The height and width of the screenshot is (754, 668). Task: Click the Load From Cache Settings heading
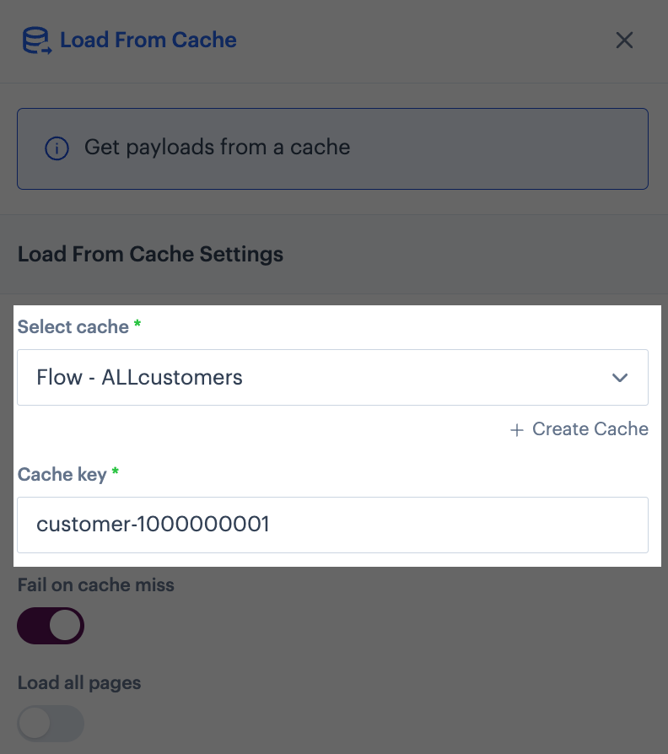click(x=150, y=255)
